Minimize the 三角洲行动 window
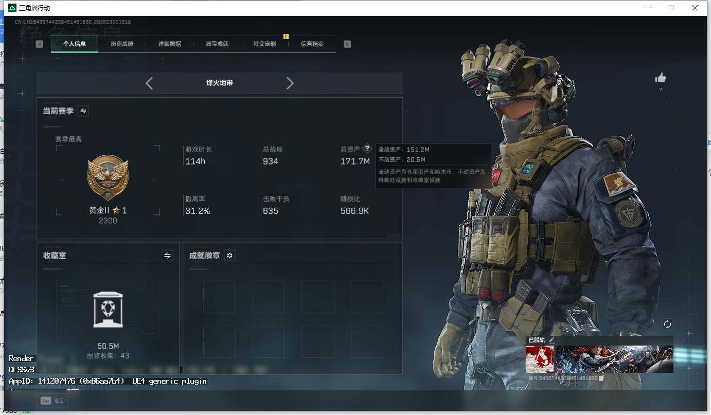This screenshot has width=711, height=415. [648, 8]
